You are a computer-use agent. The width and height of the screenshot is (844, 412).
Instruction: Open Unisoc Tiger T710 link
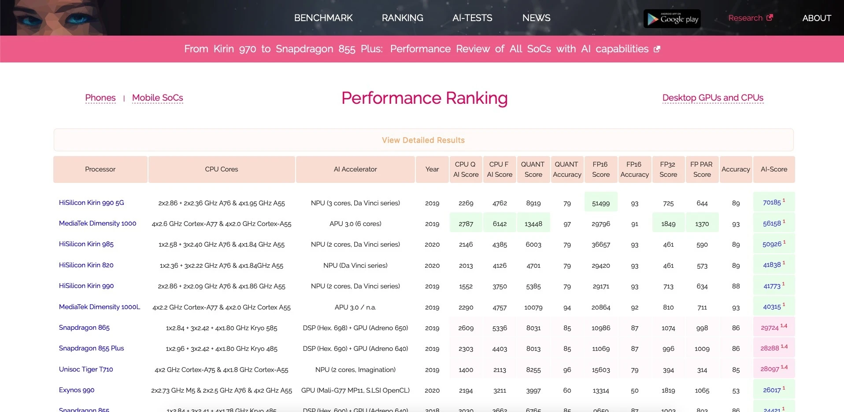(x=86, y=369)
